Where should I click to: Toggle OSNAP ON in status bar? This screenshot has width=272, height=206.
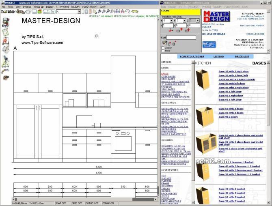point(108,203)
